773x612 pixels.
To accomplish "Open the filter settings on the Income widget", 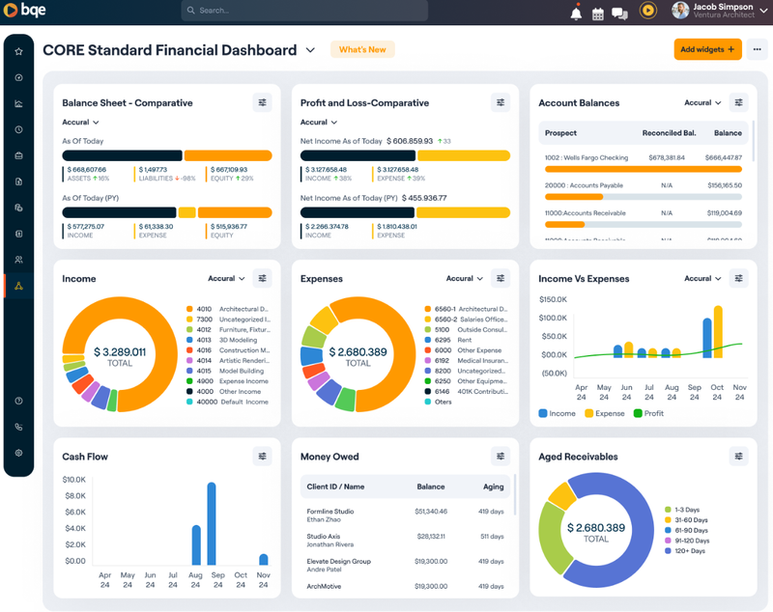I will (262, 278).
